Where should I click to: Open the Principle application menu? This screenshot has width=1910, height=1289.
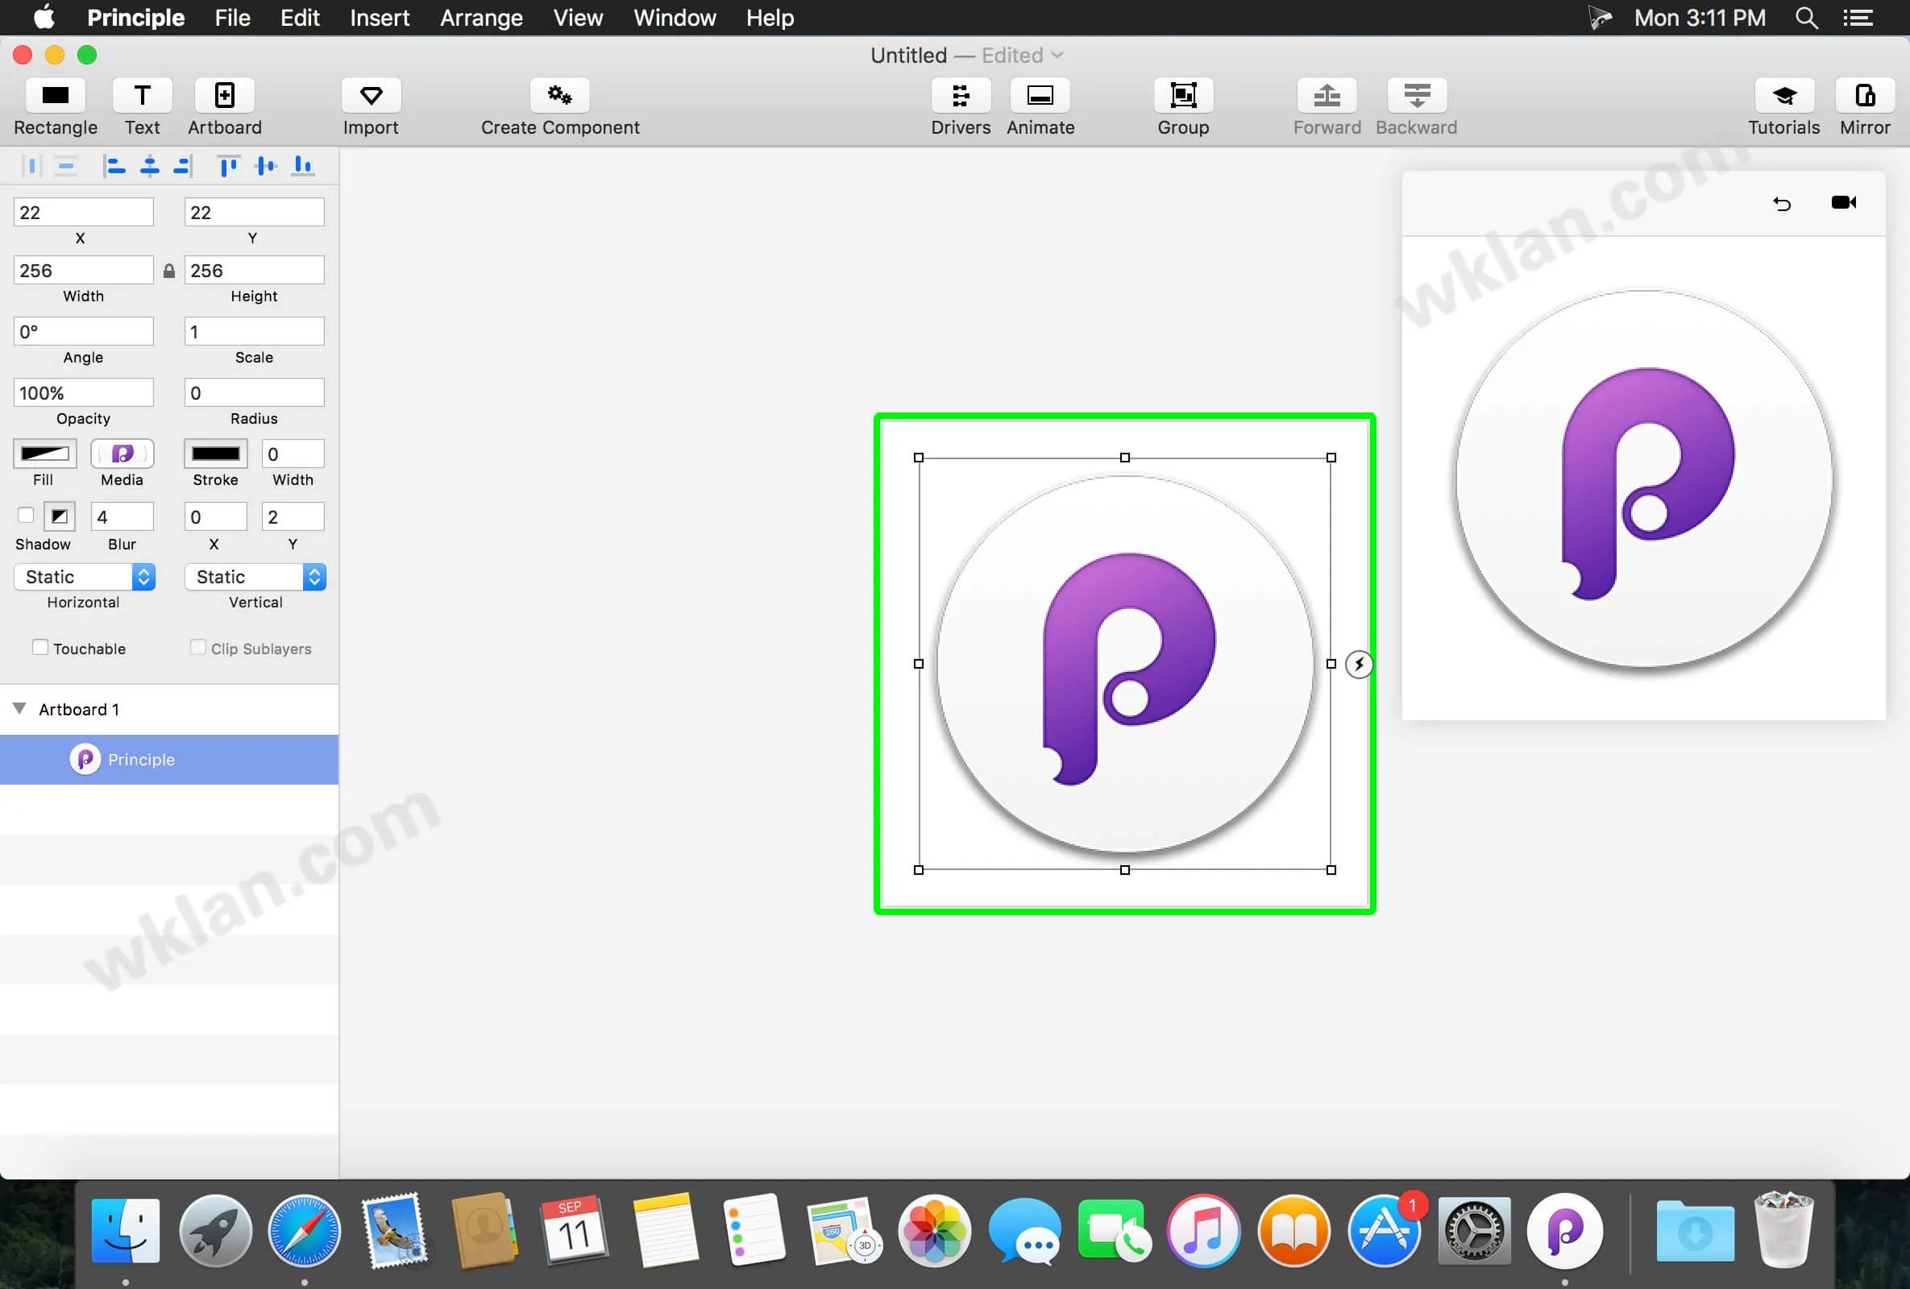[x=135, y=17]
